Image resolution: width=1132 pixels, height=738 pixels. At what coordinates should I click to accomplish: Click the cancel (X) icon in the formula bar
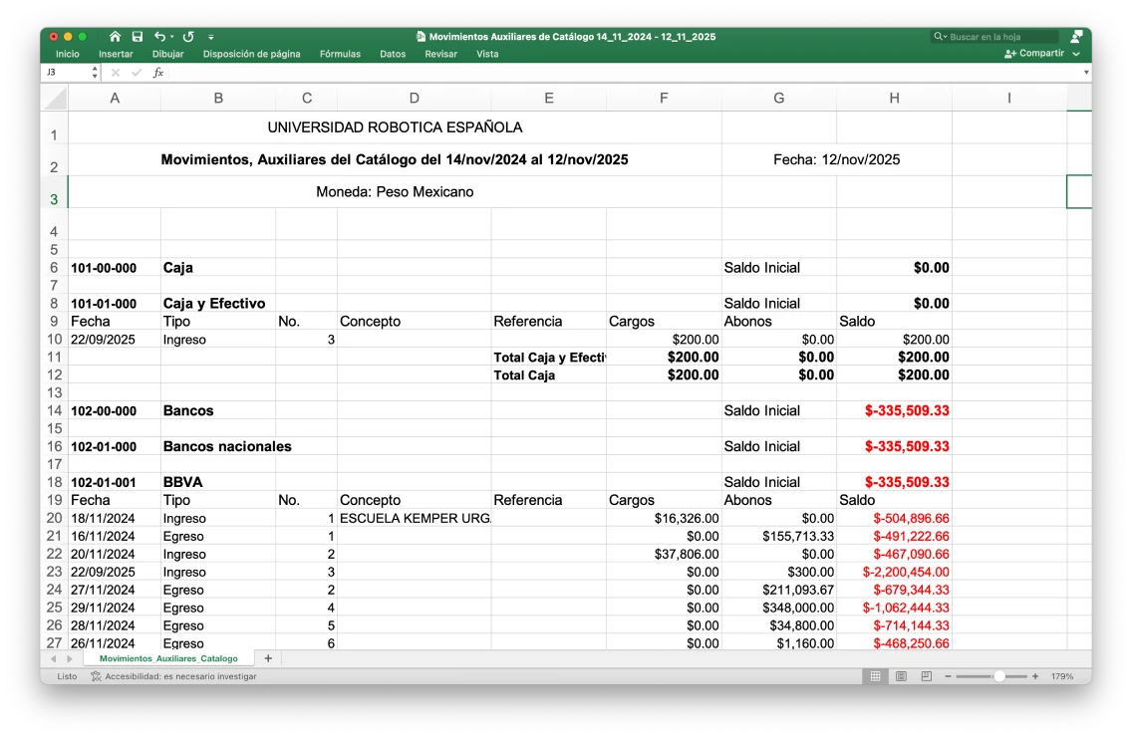(114, 72)
